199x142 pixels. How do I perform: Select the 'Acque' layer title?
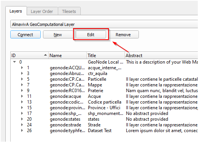(x=94, y=96)
